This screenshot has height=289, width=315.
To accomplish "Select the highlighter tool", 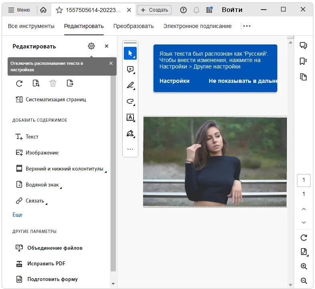I will (130, 85).
